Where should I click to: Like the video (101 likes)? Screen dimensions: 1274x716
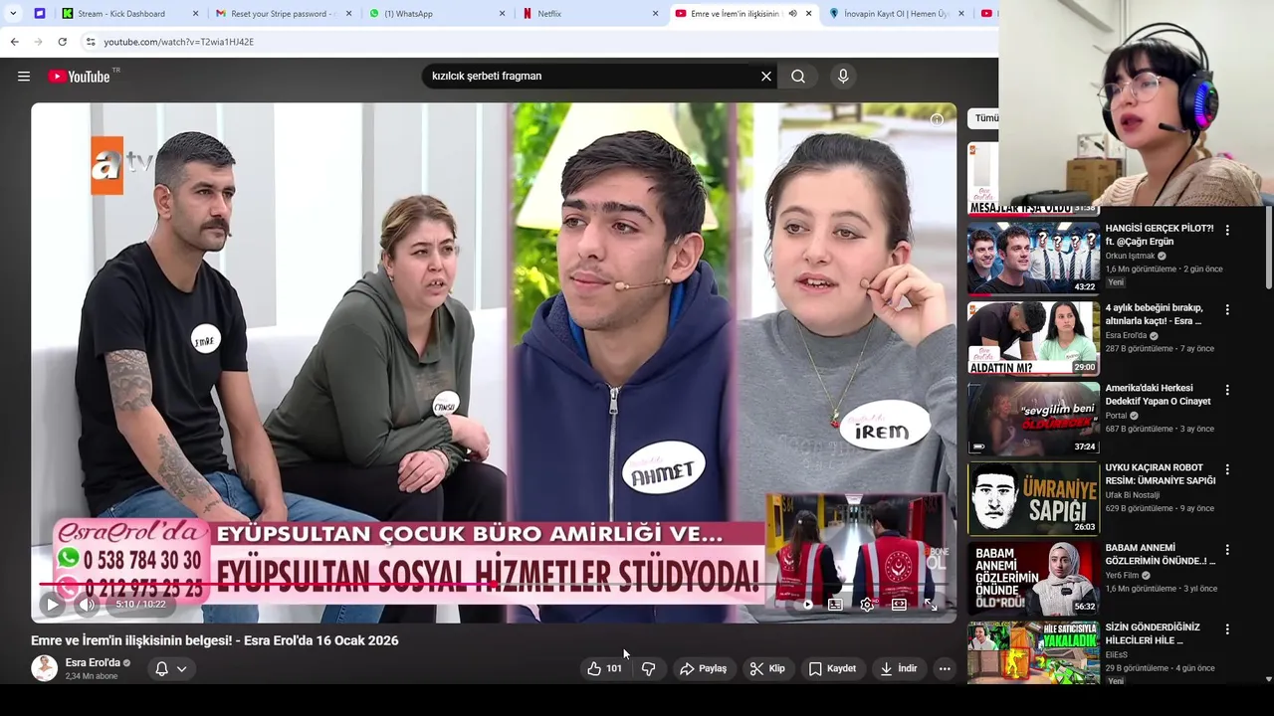pos(605,668)
